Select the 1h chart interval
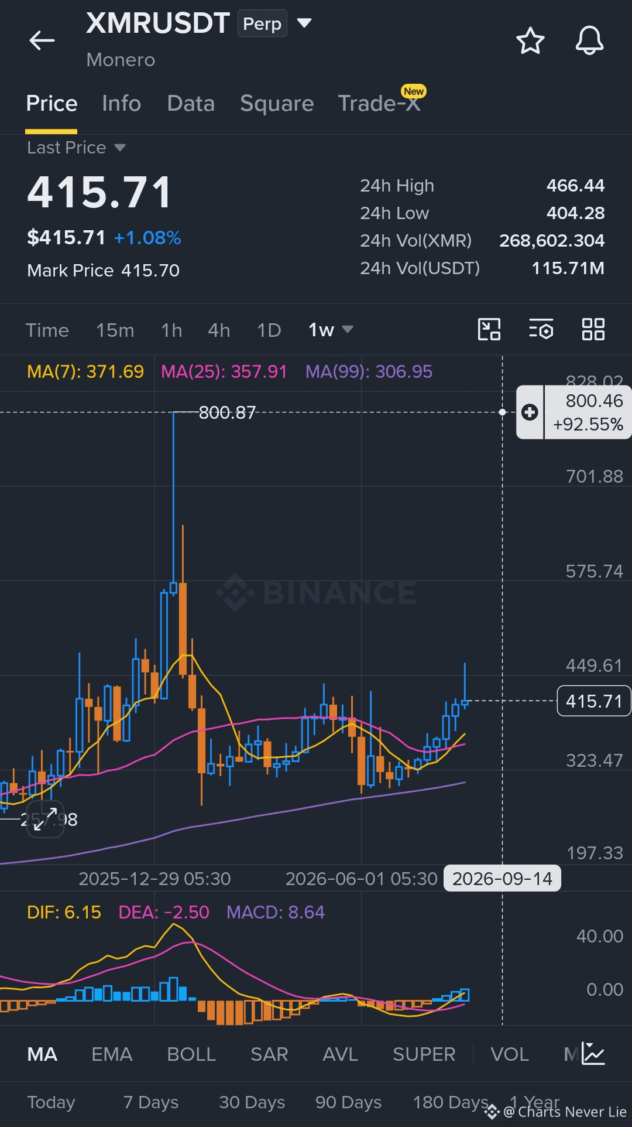This screenshot has height=1127, width=632. point(171,330)
